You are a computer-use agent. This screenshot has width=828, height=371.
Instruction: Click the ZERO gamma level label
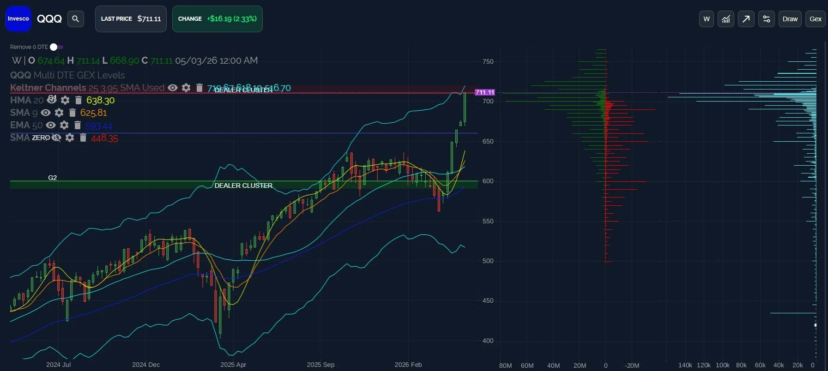(41, 138)
